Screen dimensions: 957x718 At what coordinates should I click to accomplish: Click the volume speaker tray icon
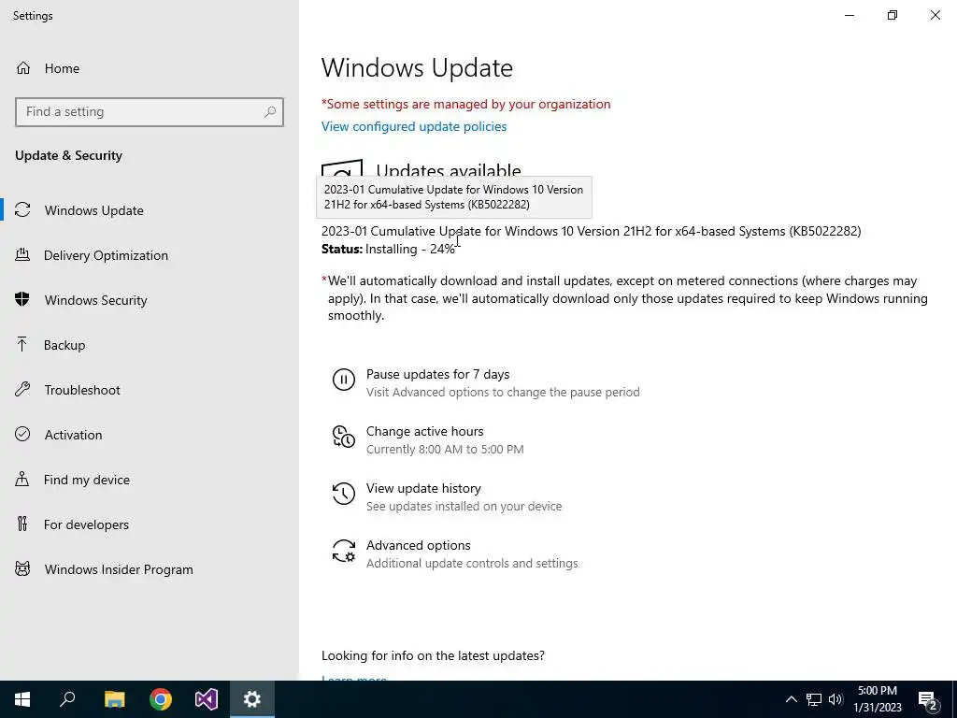[x=836, y=699]
